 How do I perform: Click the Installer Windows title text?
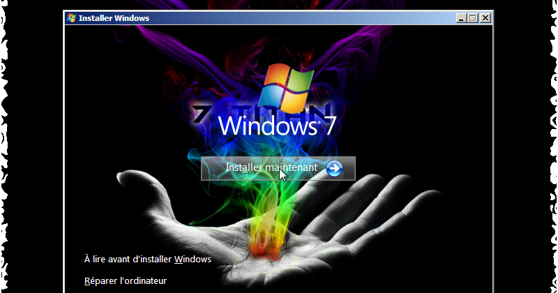pyautogui.click(x=114, y=18)
